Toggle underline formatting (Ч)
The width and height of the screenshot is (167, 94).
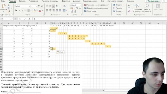22,10
